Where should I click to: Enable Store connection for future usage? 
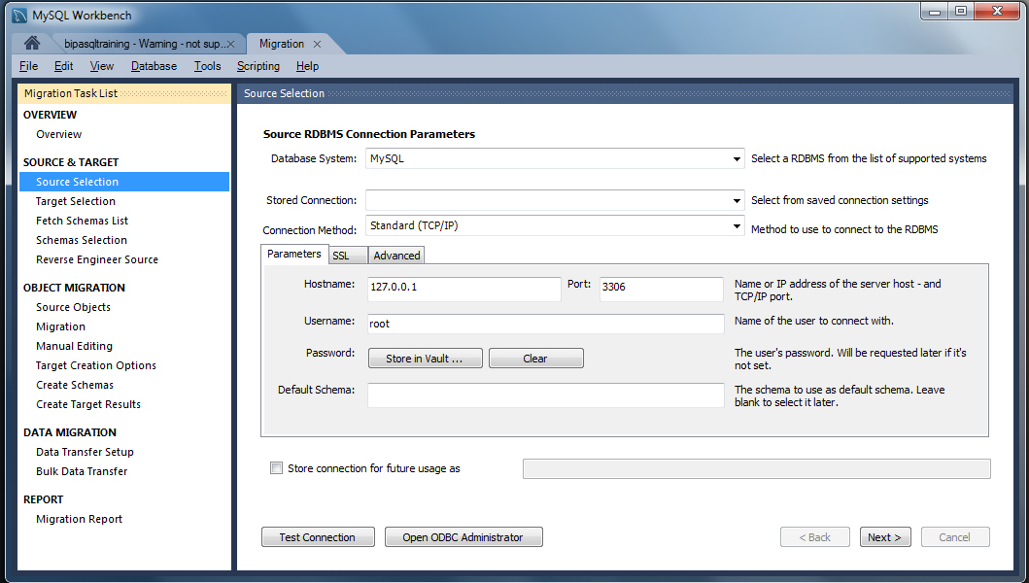point(277,468)
